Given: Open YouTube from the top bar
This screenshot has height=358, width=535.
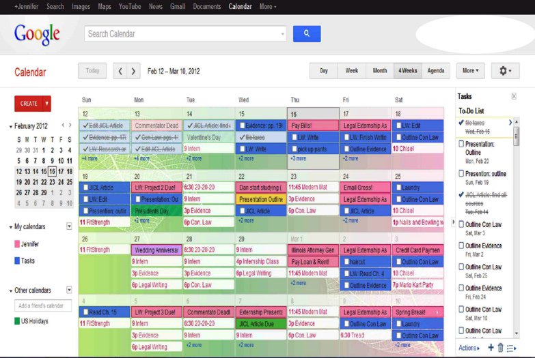Looking at the screenshot, I should pyautogui.click(x=130, y=6).
